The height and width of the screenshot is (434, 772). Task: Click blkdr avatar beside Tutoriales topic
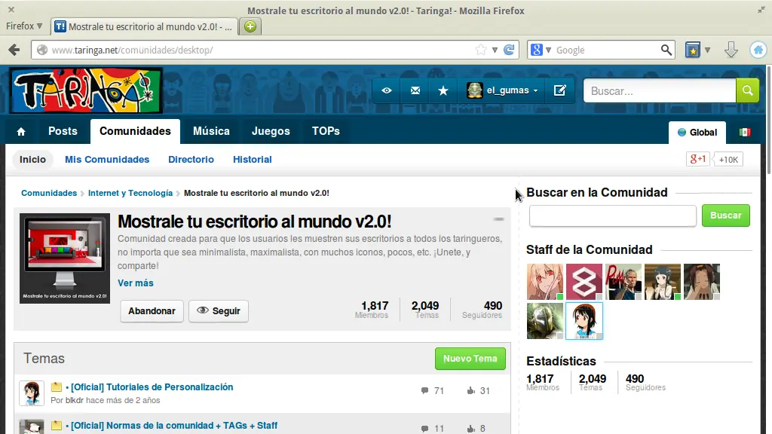(x=32, y=393)
